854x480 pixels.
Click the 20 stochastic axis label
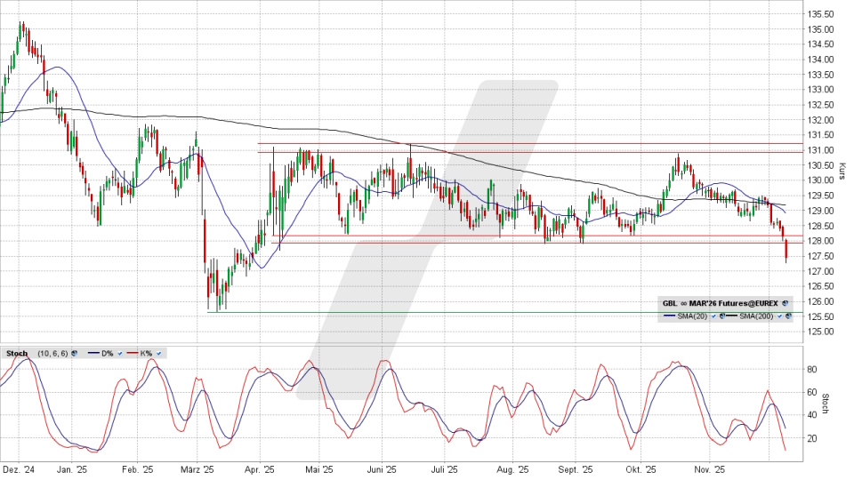[811, 438]
